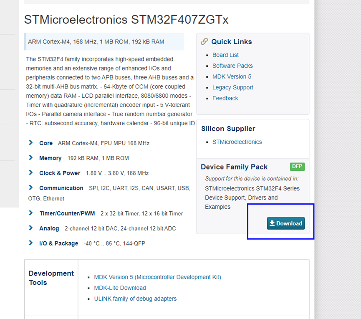This screenshot has height=319, width=361.
Task: Click the Core label text
Action: [46, 143]
